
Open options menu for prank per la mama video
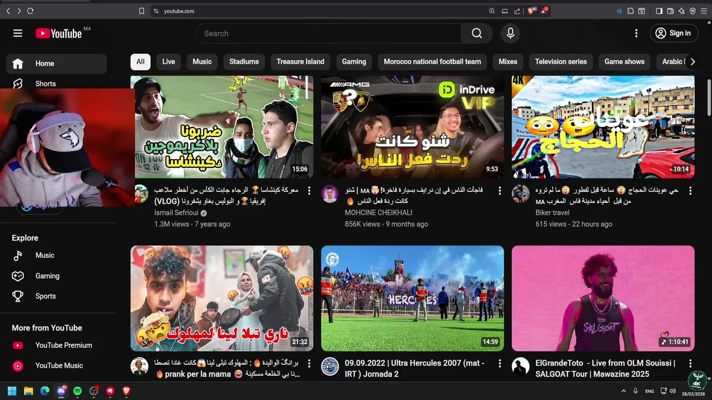tap(309, 363)
